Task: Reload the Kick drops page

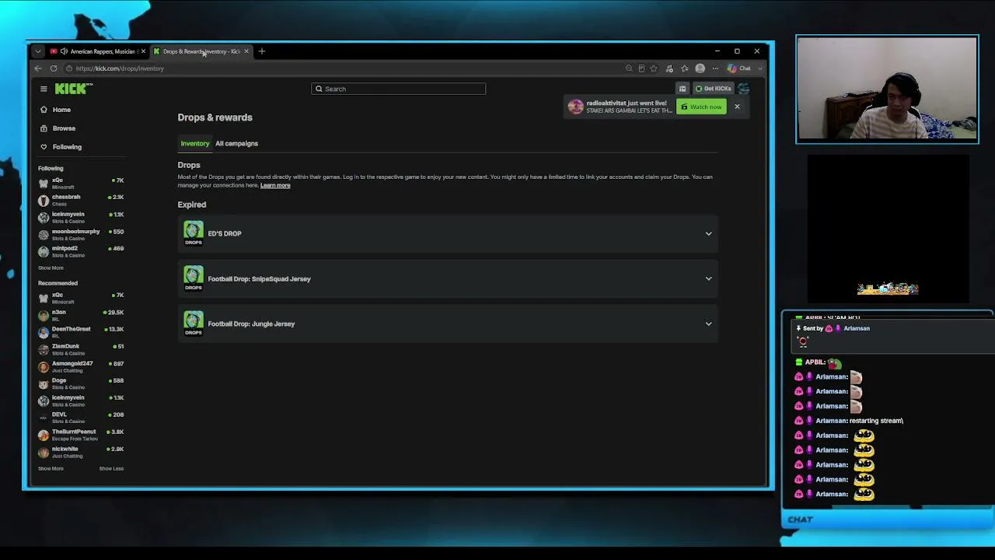Action: (54, 68)
